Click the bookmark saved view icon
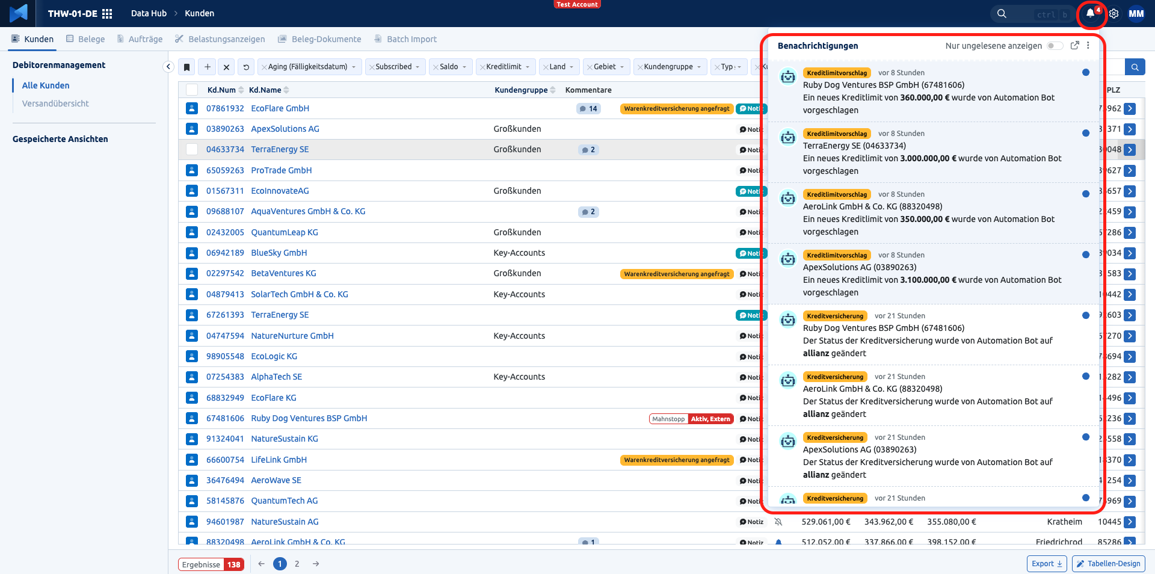Image resolution: width=1155 pixels, height=574 pixels. [x=186, y=67]
